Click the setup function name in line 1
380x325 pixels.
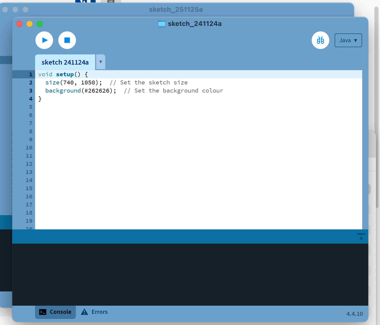coord(65,75)
